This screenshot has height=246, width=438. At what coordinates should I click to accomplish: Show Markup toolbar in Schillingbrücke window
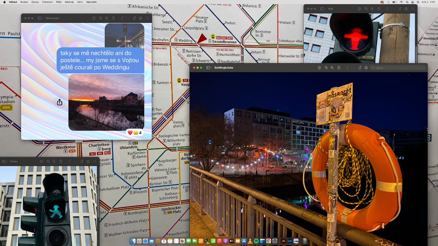(366, 68)
